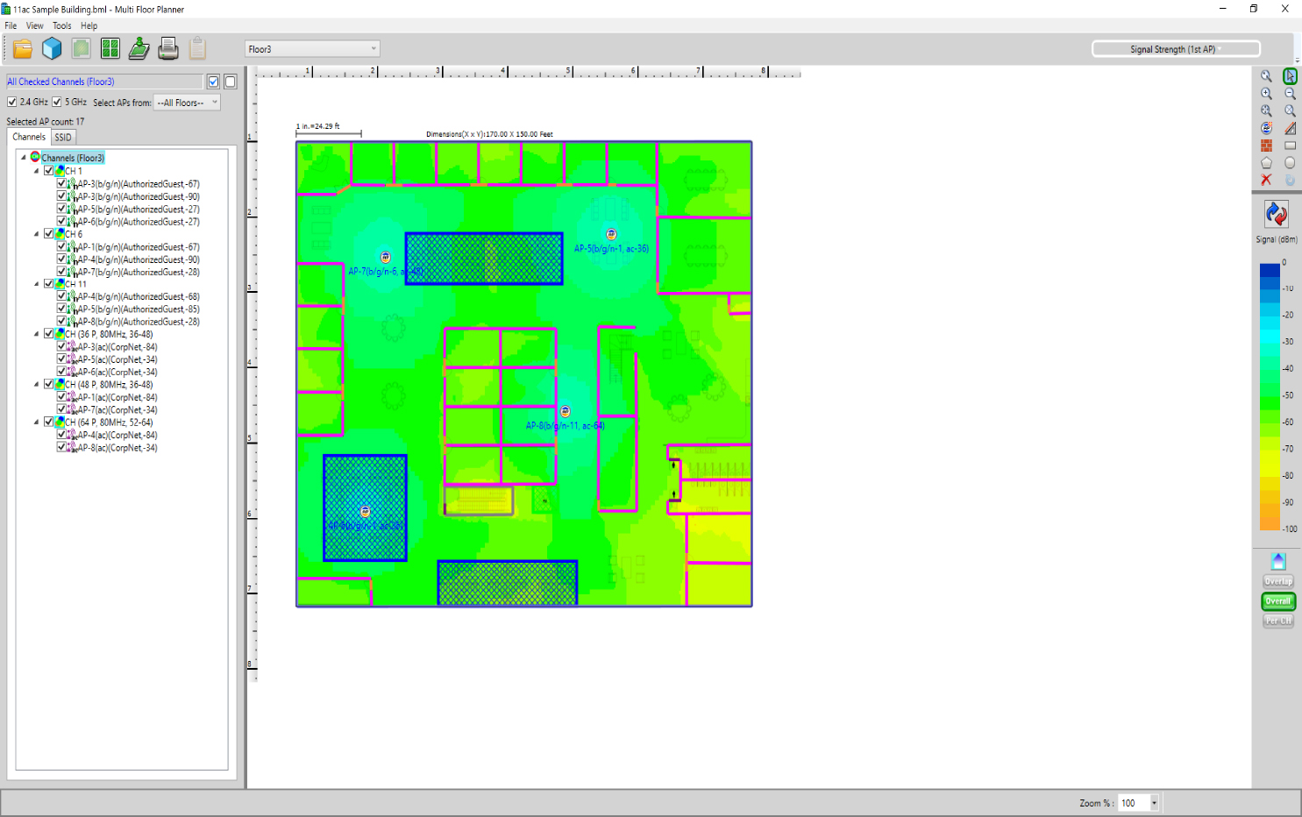The height and width of the screenshot is (817, 1302).
Task: Click the printer icon to print
Action: (x=167, y=48)
